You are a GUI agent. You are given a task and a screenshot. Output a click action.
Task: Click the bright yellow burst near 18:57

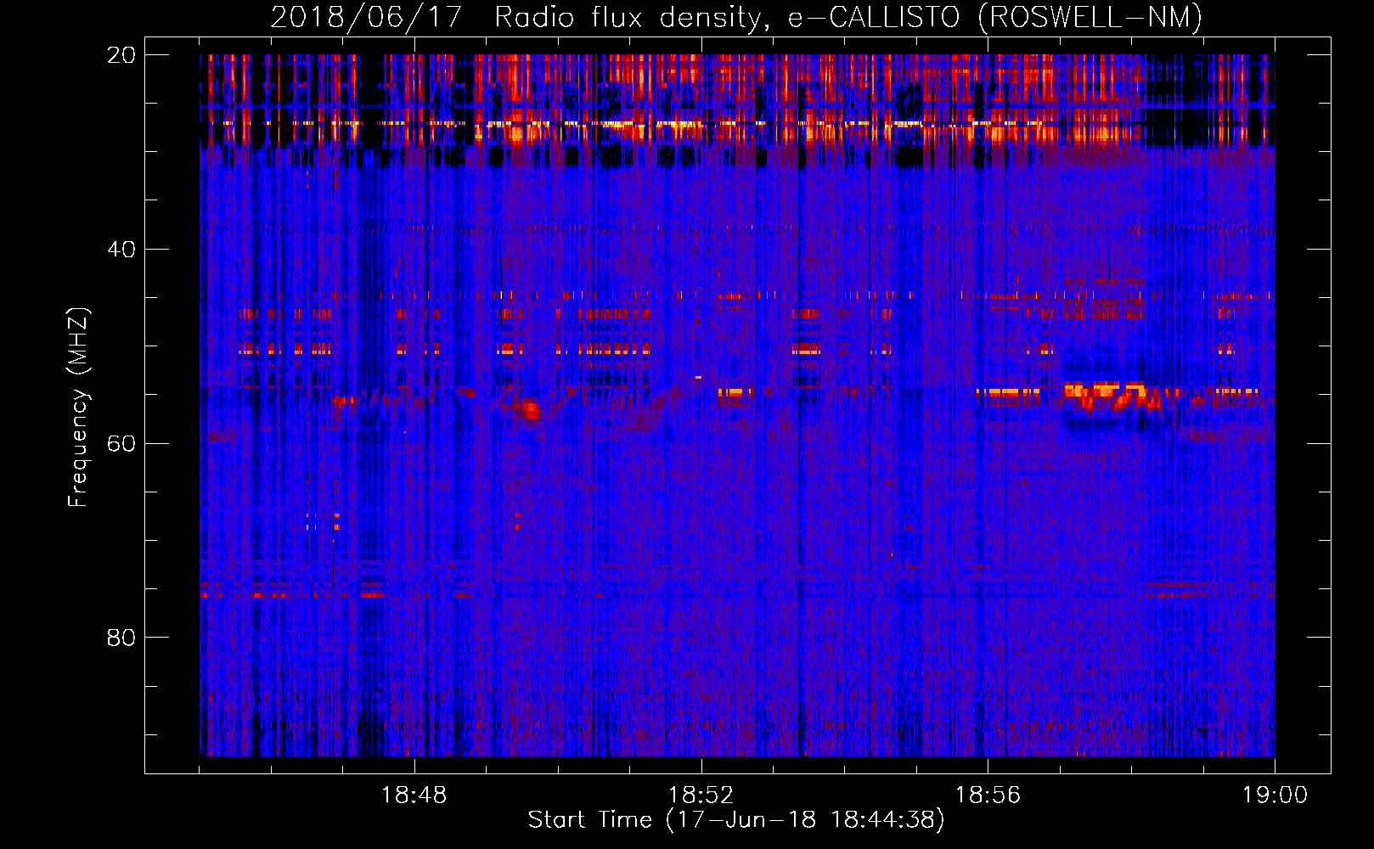pyautogui.click(x=1112, y=396)
